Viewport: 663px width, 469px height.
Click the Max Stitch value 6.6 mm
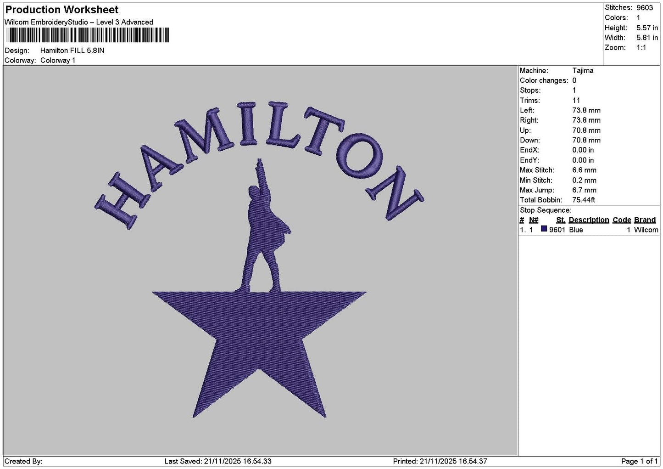(x=585, y=170)
